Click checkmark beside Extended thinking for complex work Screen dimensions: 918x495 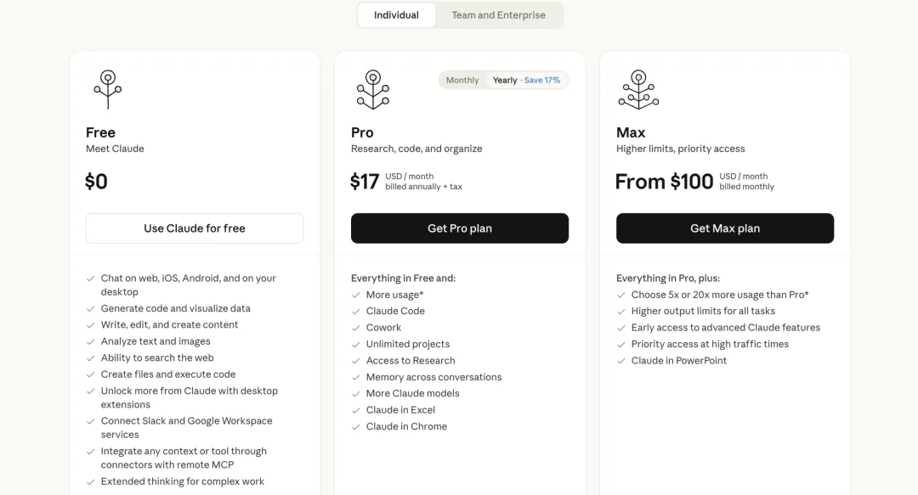click(x=91, y=482)
